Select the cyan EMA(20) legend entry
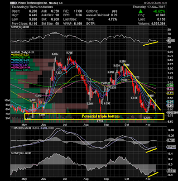 (x=20, y=60)
